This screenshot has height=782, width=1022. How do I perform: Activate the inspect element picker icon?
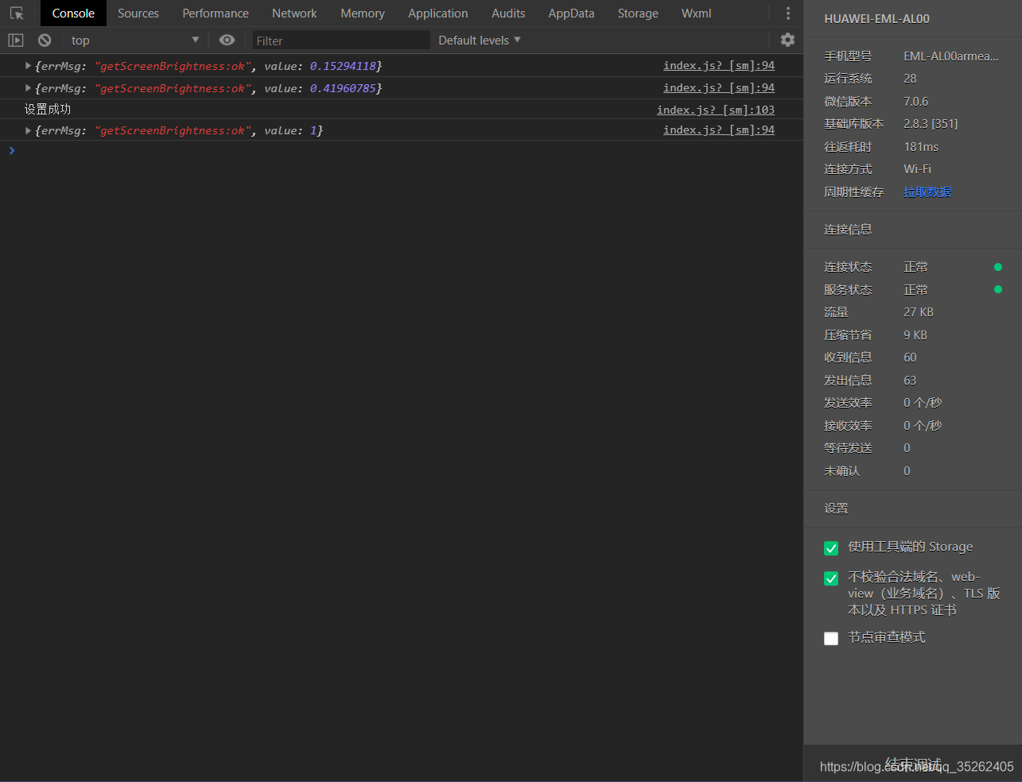click(17, 14)
